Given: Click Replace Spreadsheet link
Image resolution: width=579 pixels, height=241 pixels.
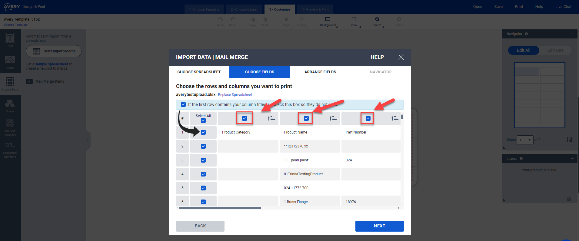Looking at the screenshot, I should [235, 95].
